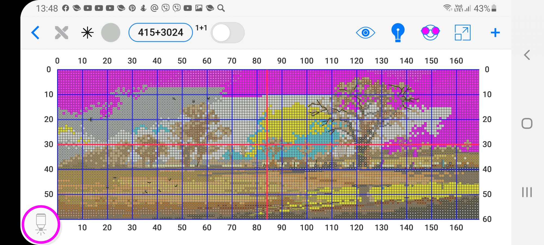The height and width of the screenshot is (245, 544).
Task: Go back with the blue arrow
Action: (35, 33)
